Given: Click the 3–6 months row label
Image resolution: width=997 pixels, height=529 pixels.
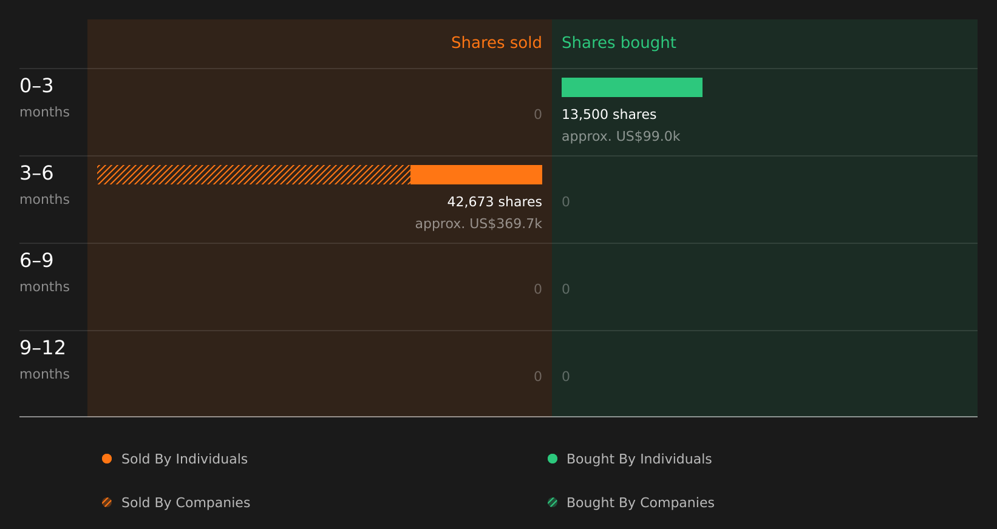Looking at the screenshot, I should click(44, 186).
